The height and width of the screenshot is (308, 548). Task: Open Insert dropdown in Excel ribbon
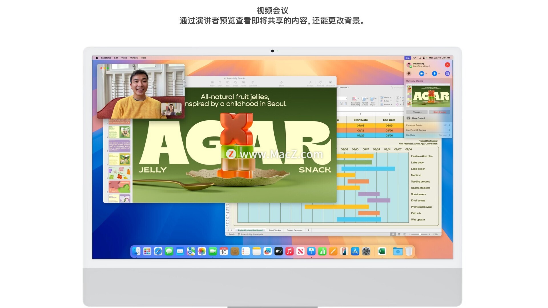click(x=386, y=97)
